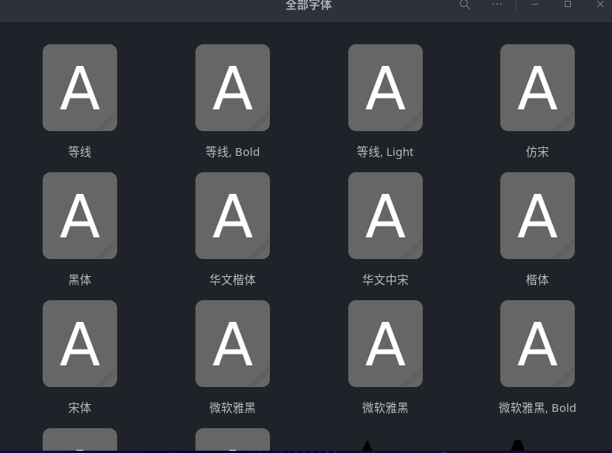Maximize the font viewer window
Screen dimensions: 612x453
[x=568, y=5]
